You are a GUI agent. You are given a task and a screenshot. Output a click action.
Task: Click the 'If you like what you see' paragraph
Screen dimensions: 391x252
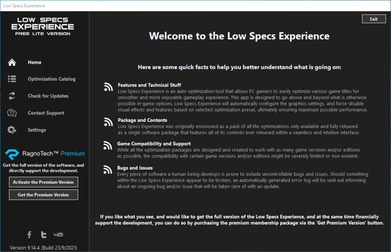pos(239,220)
